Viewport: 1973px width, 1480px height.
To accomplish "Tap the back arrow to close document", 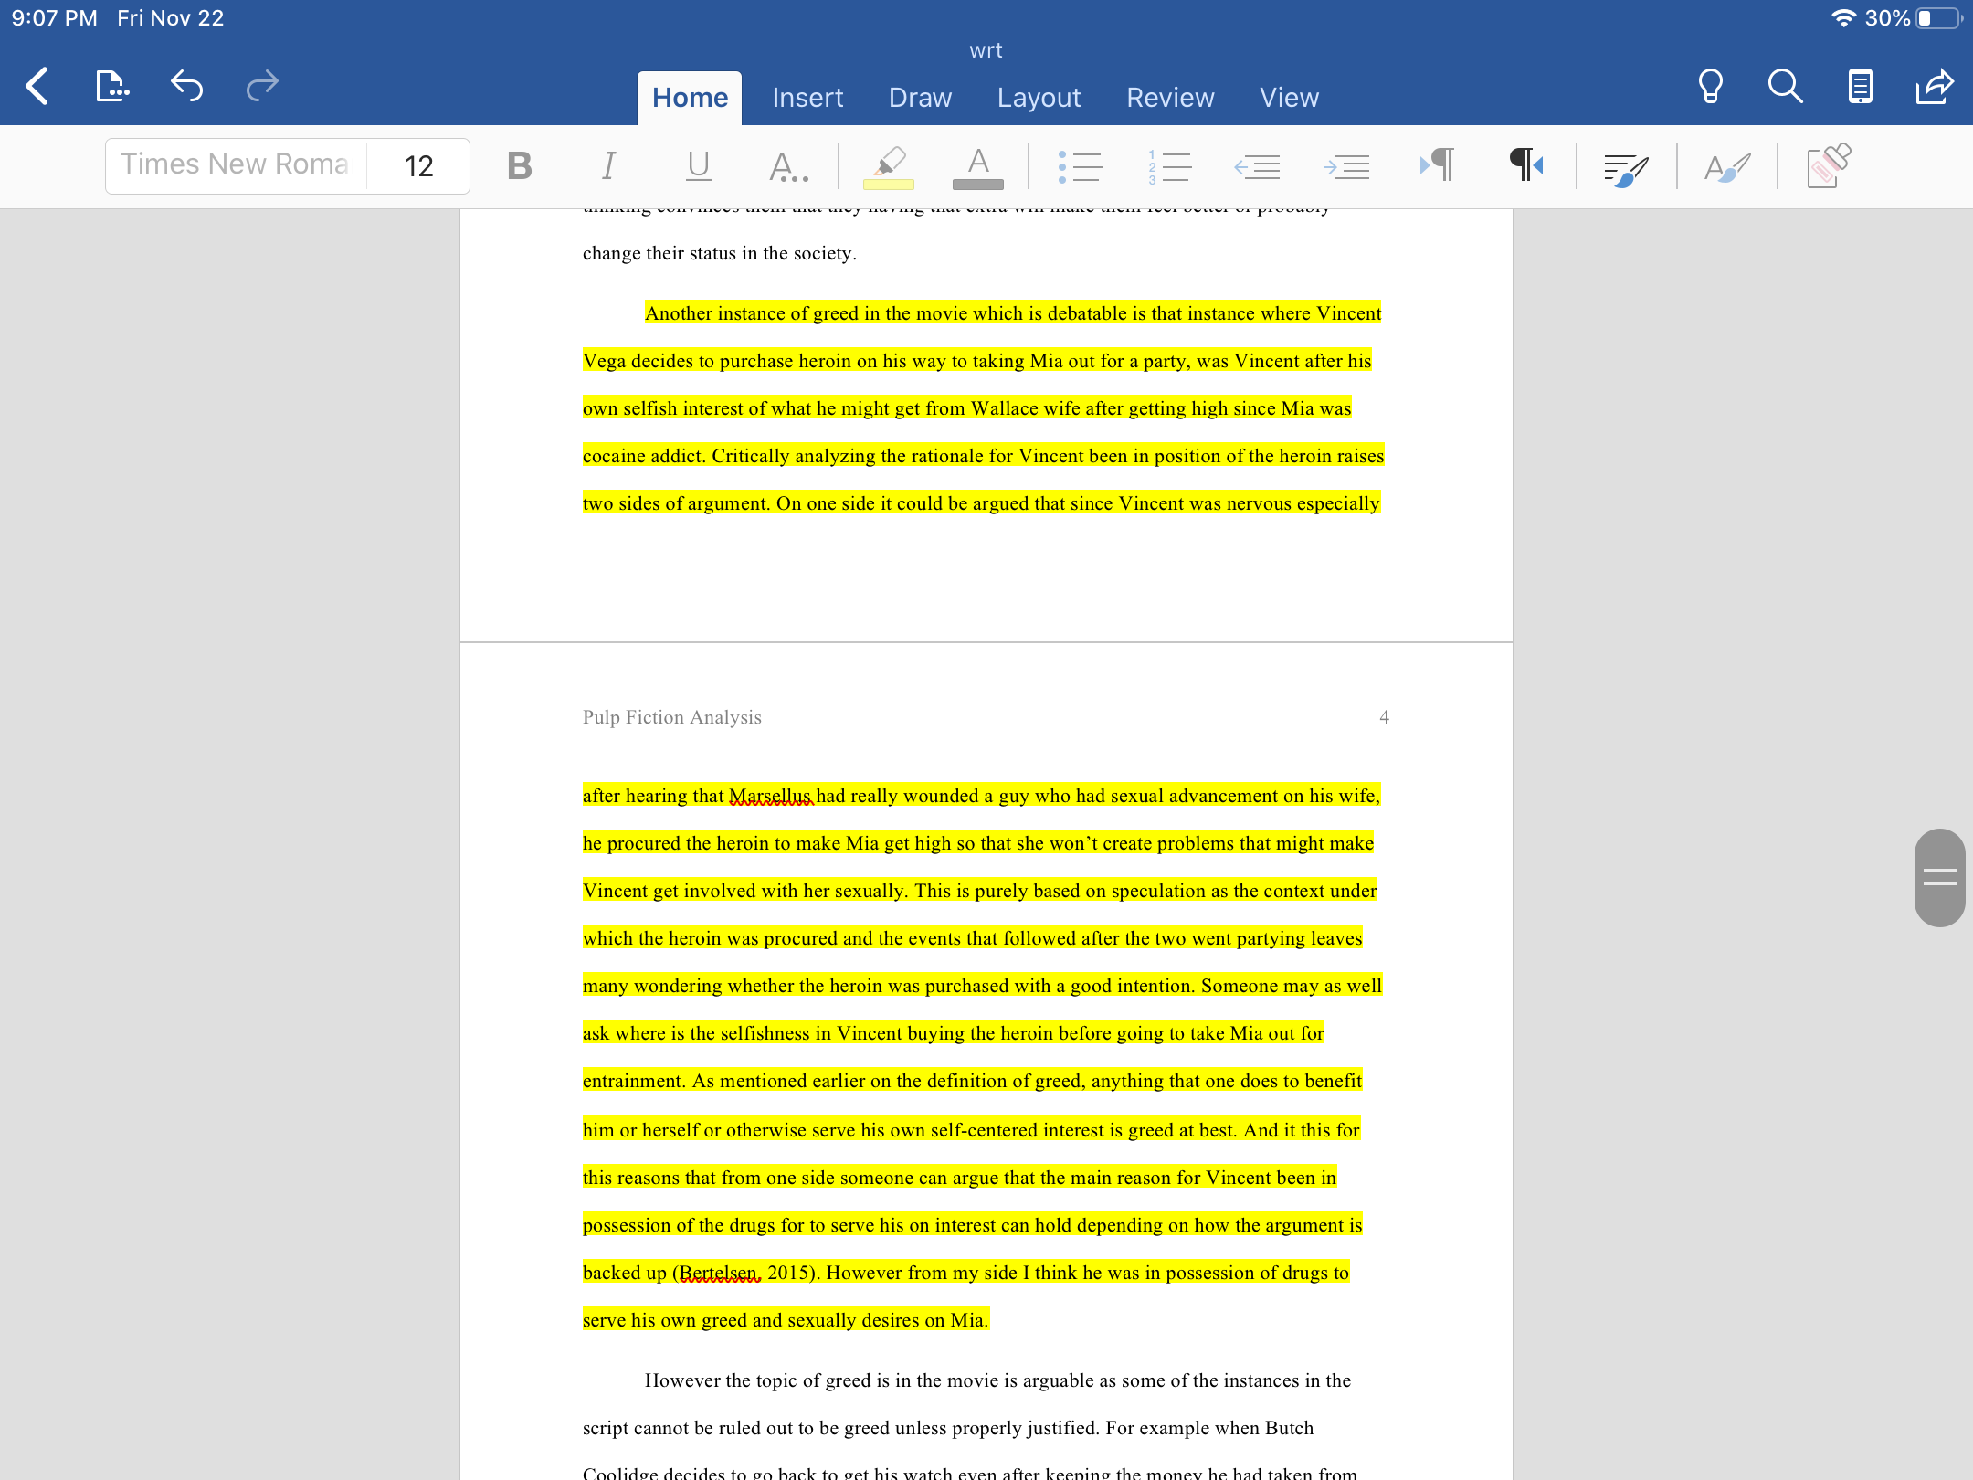I will coord(37,87).
